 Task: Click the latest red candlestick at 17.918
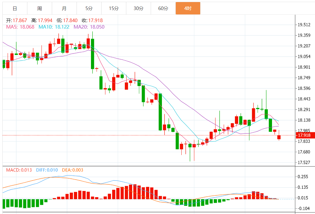(279, 137)
